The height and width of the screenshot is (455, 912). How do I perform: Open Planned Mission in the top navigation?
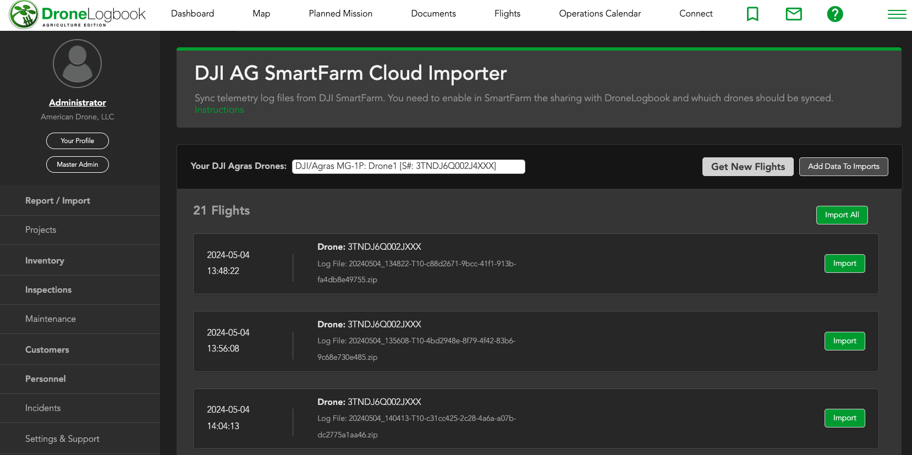pos(340,14)
